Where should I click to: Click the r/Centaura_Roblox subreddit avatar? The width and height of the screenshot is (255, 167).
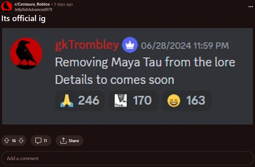(7, 6)
